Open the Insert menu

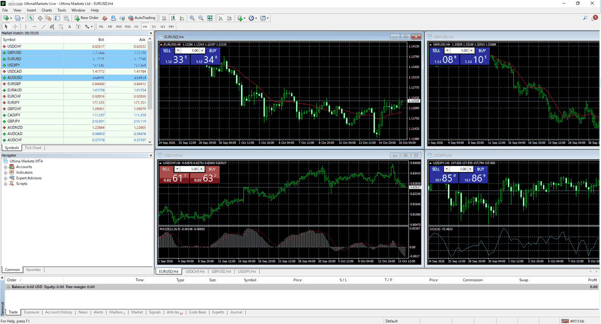click(x=32, y=10)
